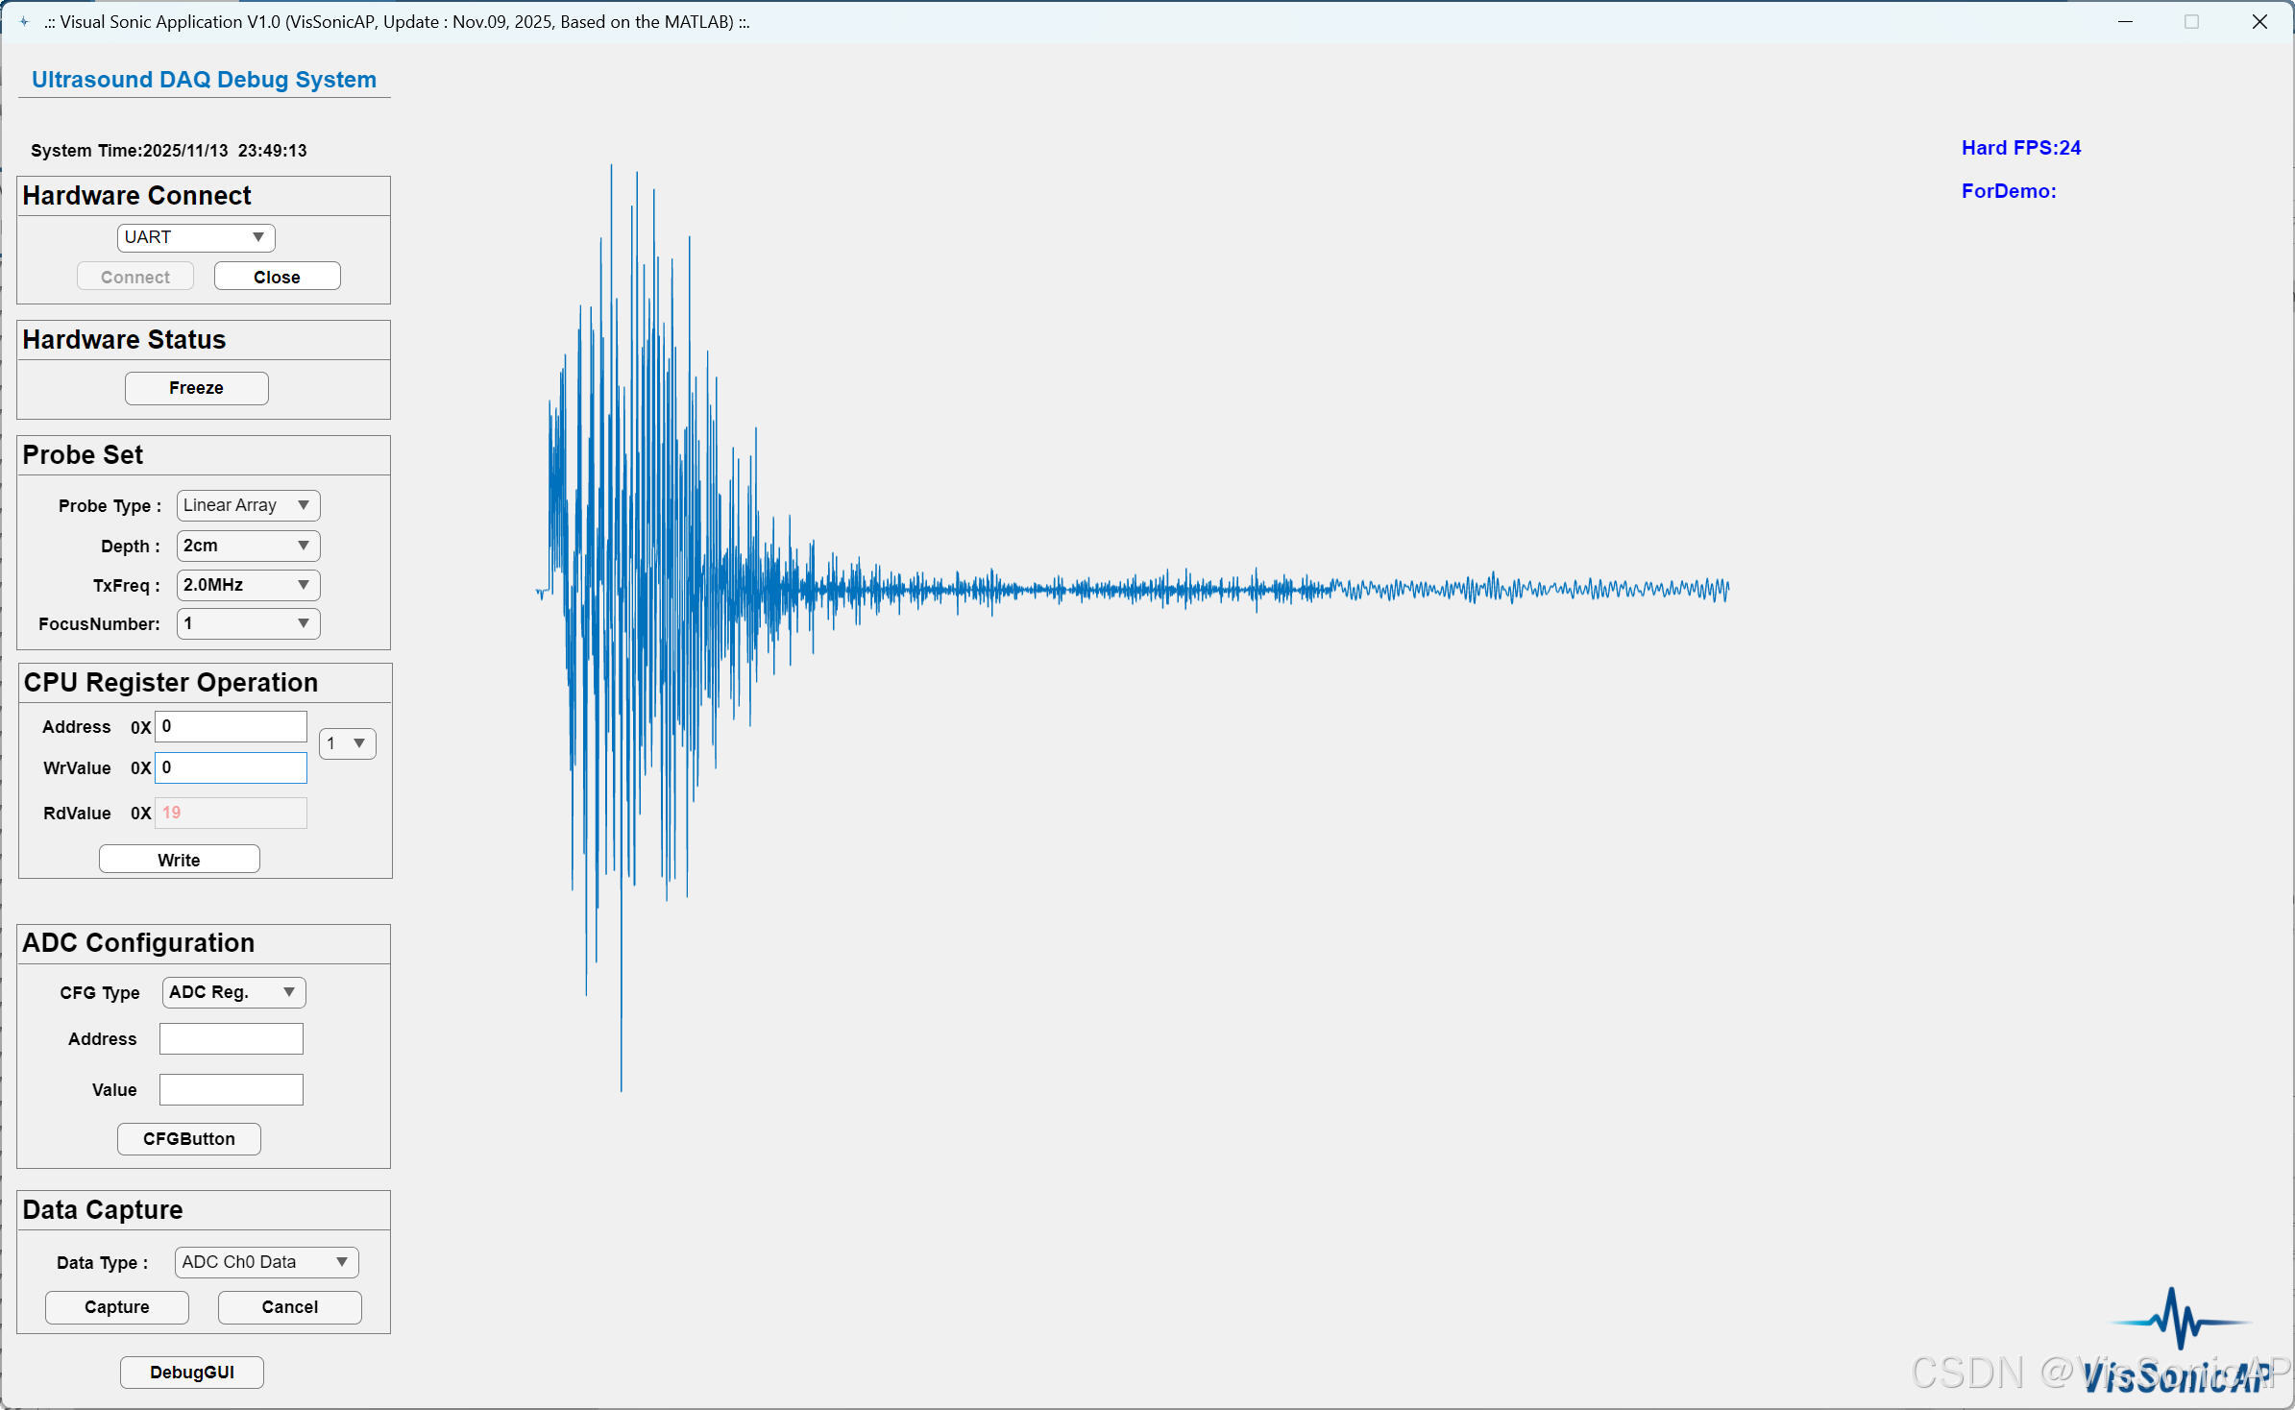Click the CPU register Address field

coord(232,727)
